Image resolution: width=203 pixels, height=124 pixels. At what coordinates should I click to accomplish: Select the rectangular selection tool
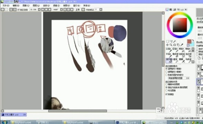coord(168,41)
